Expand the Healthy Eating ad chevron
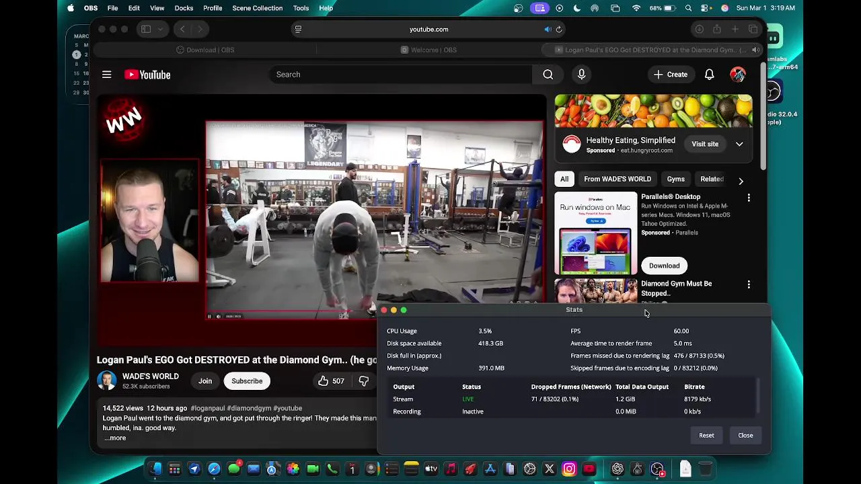This screenshot has width=861, height=484. tap(739, 144)
